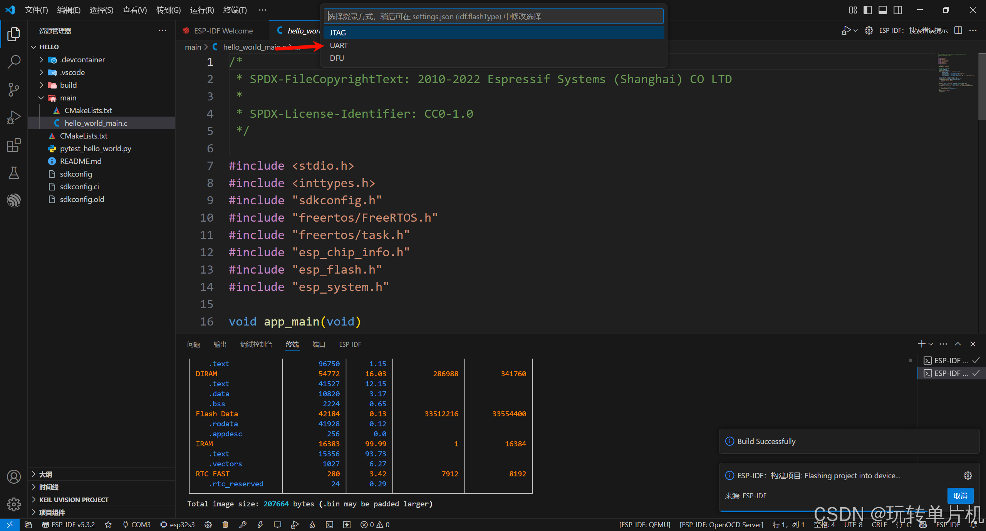Flash the device using the lightning icon
Image resolution: width=986 pixels, height=531 pixels.
260,524
